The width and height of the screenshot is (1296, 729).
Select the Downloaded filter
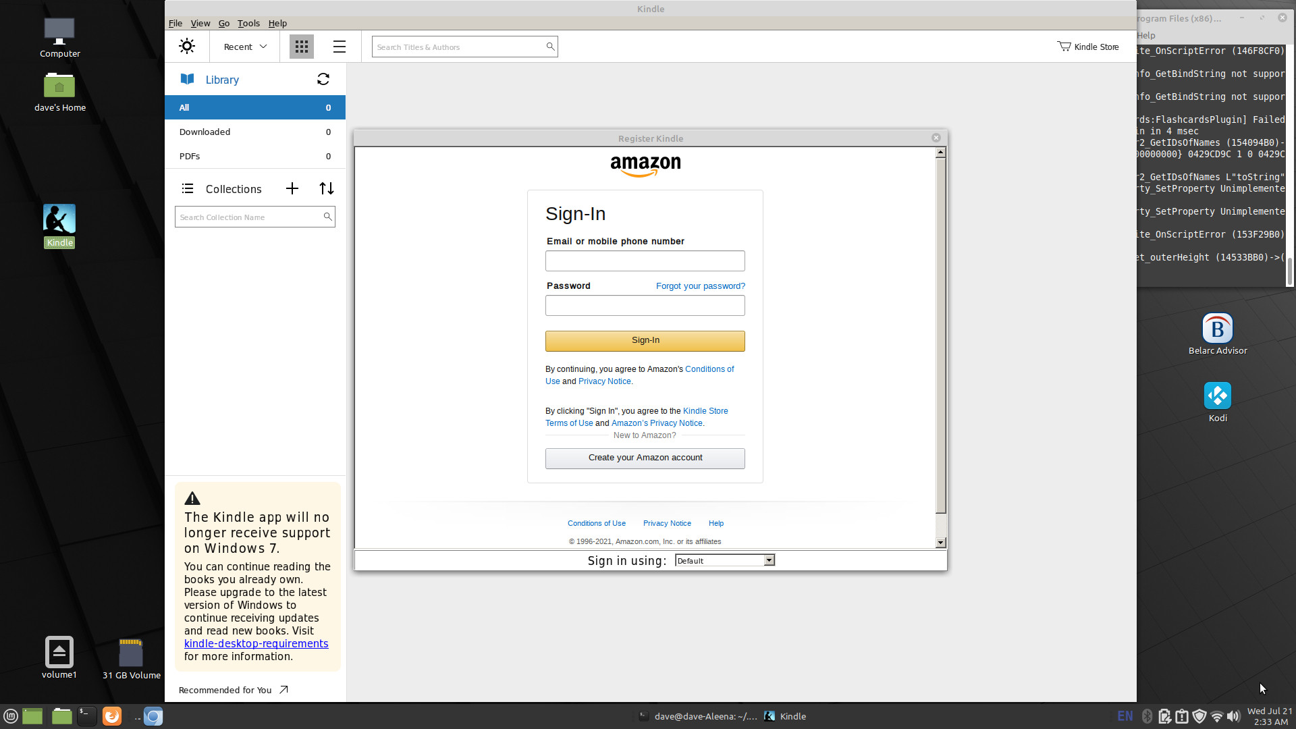(x=255, y=132)
